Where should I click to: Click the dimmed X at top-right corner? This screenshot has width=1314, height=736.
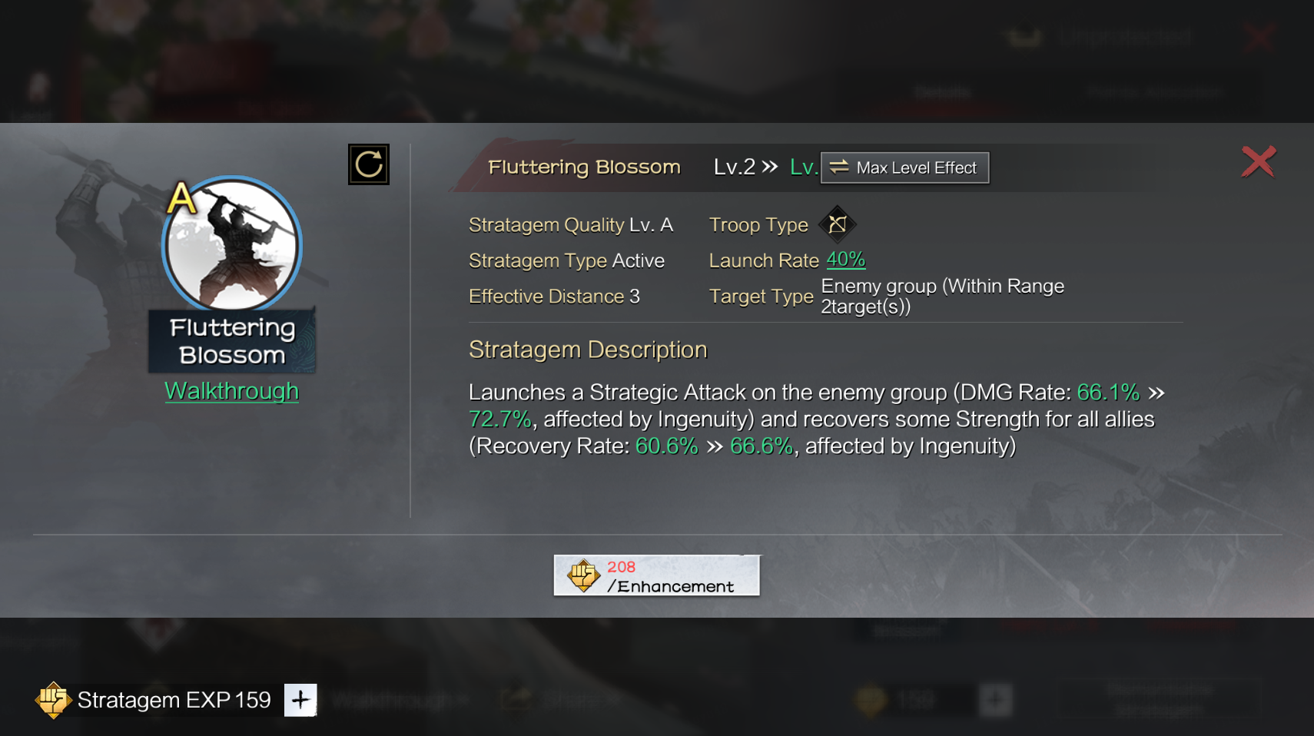[x=1259, y=36]
